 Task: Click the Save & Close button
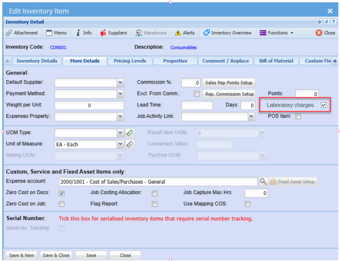(x=56, y=255)
